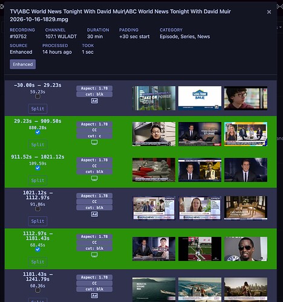
Task: Open the dining room furniture thumbnail
Action: 246,208
